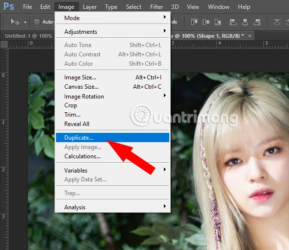Open the Filter menu

[x=157, y=7]
